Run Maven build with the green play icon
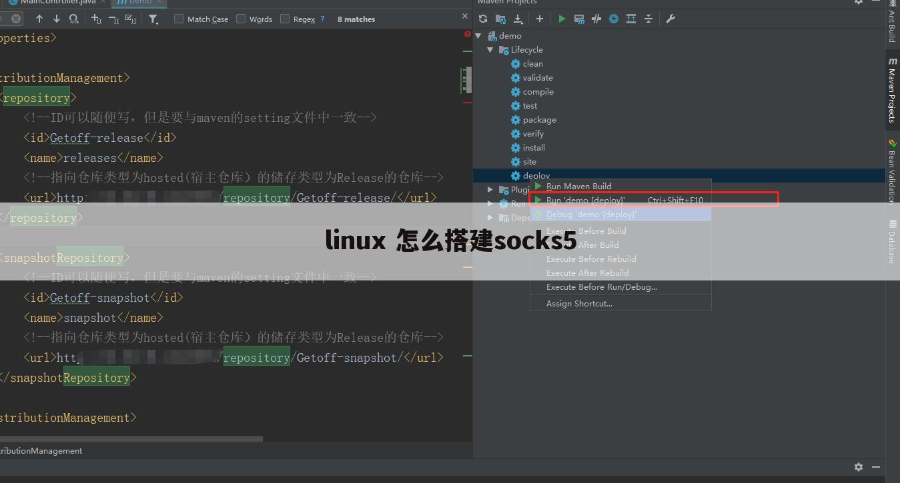The width and height of the screenshot is (900, 483). 562,19
